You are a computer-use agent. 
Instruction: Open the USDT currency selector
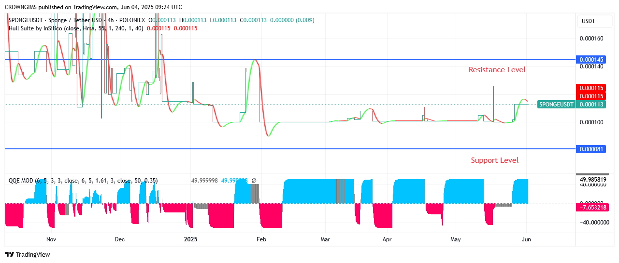tap(588, 21)
